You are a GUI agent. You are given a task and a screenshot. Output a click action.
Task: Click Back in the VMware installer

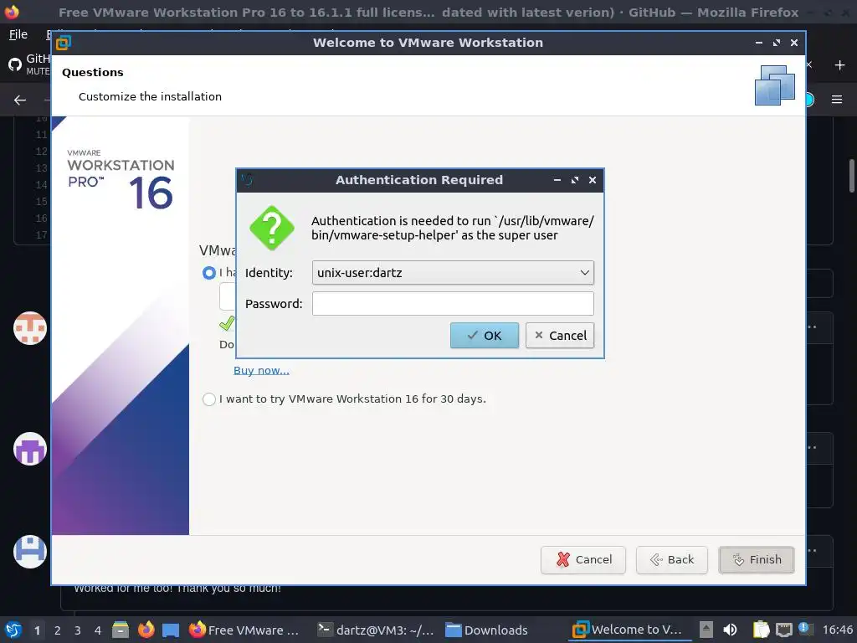pos(672,559)
